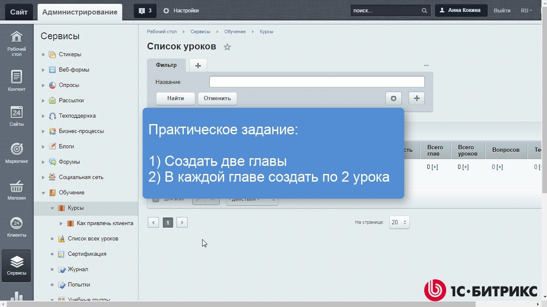Open filter settings gear button
This screenshot has height=307, width=547.
(394, 98)
